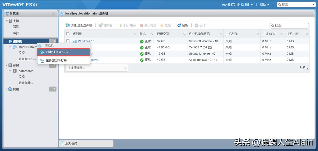318x151 pixels.
Task: Open the 已用空间 column dropdown arrow
Action: pos(184,34)
